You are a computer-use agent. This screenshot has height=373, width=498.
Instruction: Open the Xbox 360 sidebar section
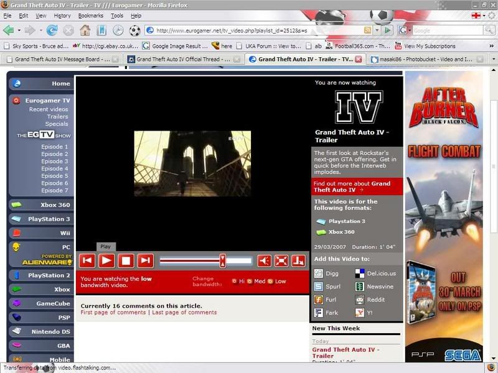pyautogui.click(x=41, y=205)
